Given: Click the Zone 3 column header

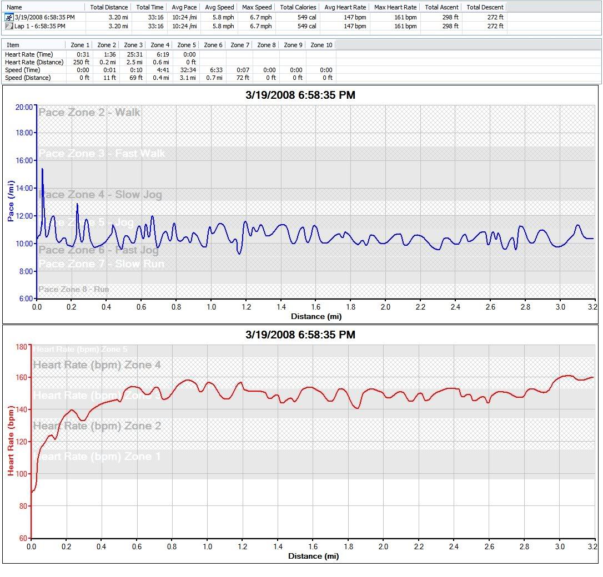Looking at the screenshot, I should pyautogui.click(x=133, y=45).
